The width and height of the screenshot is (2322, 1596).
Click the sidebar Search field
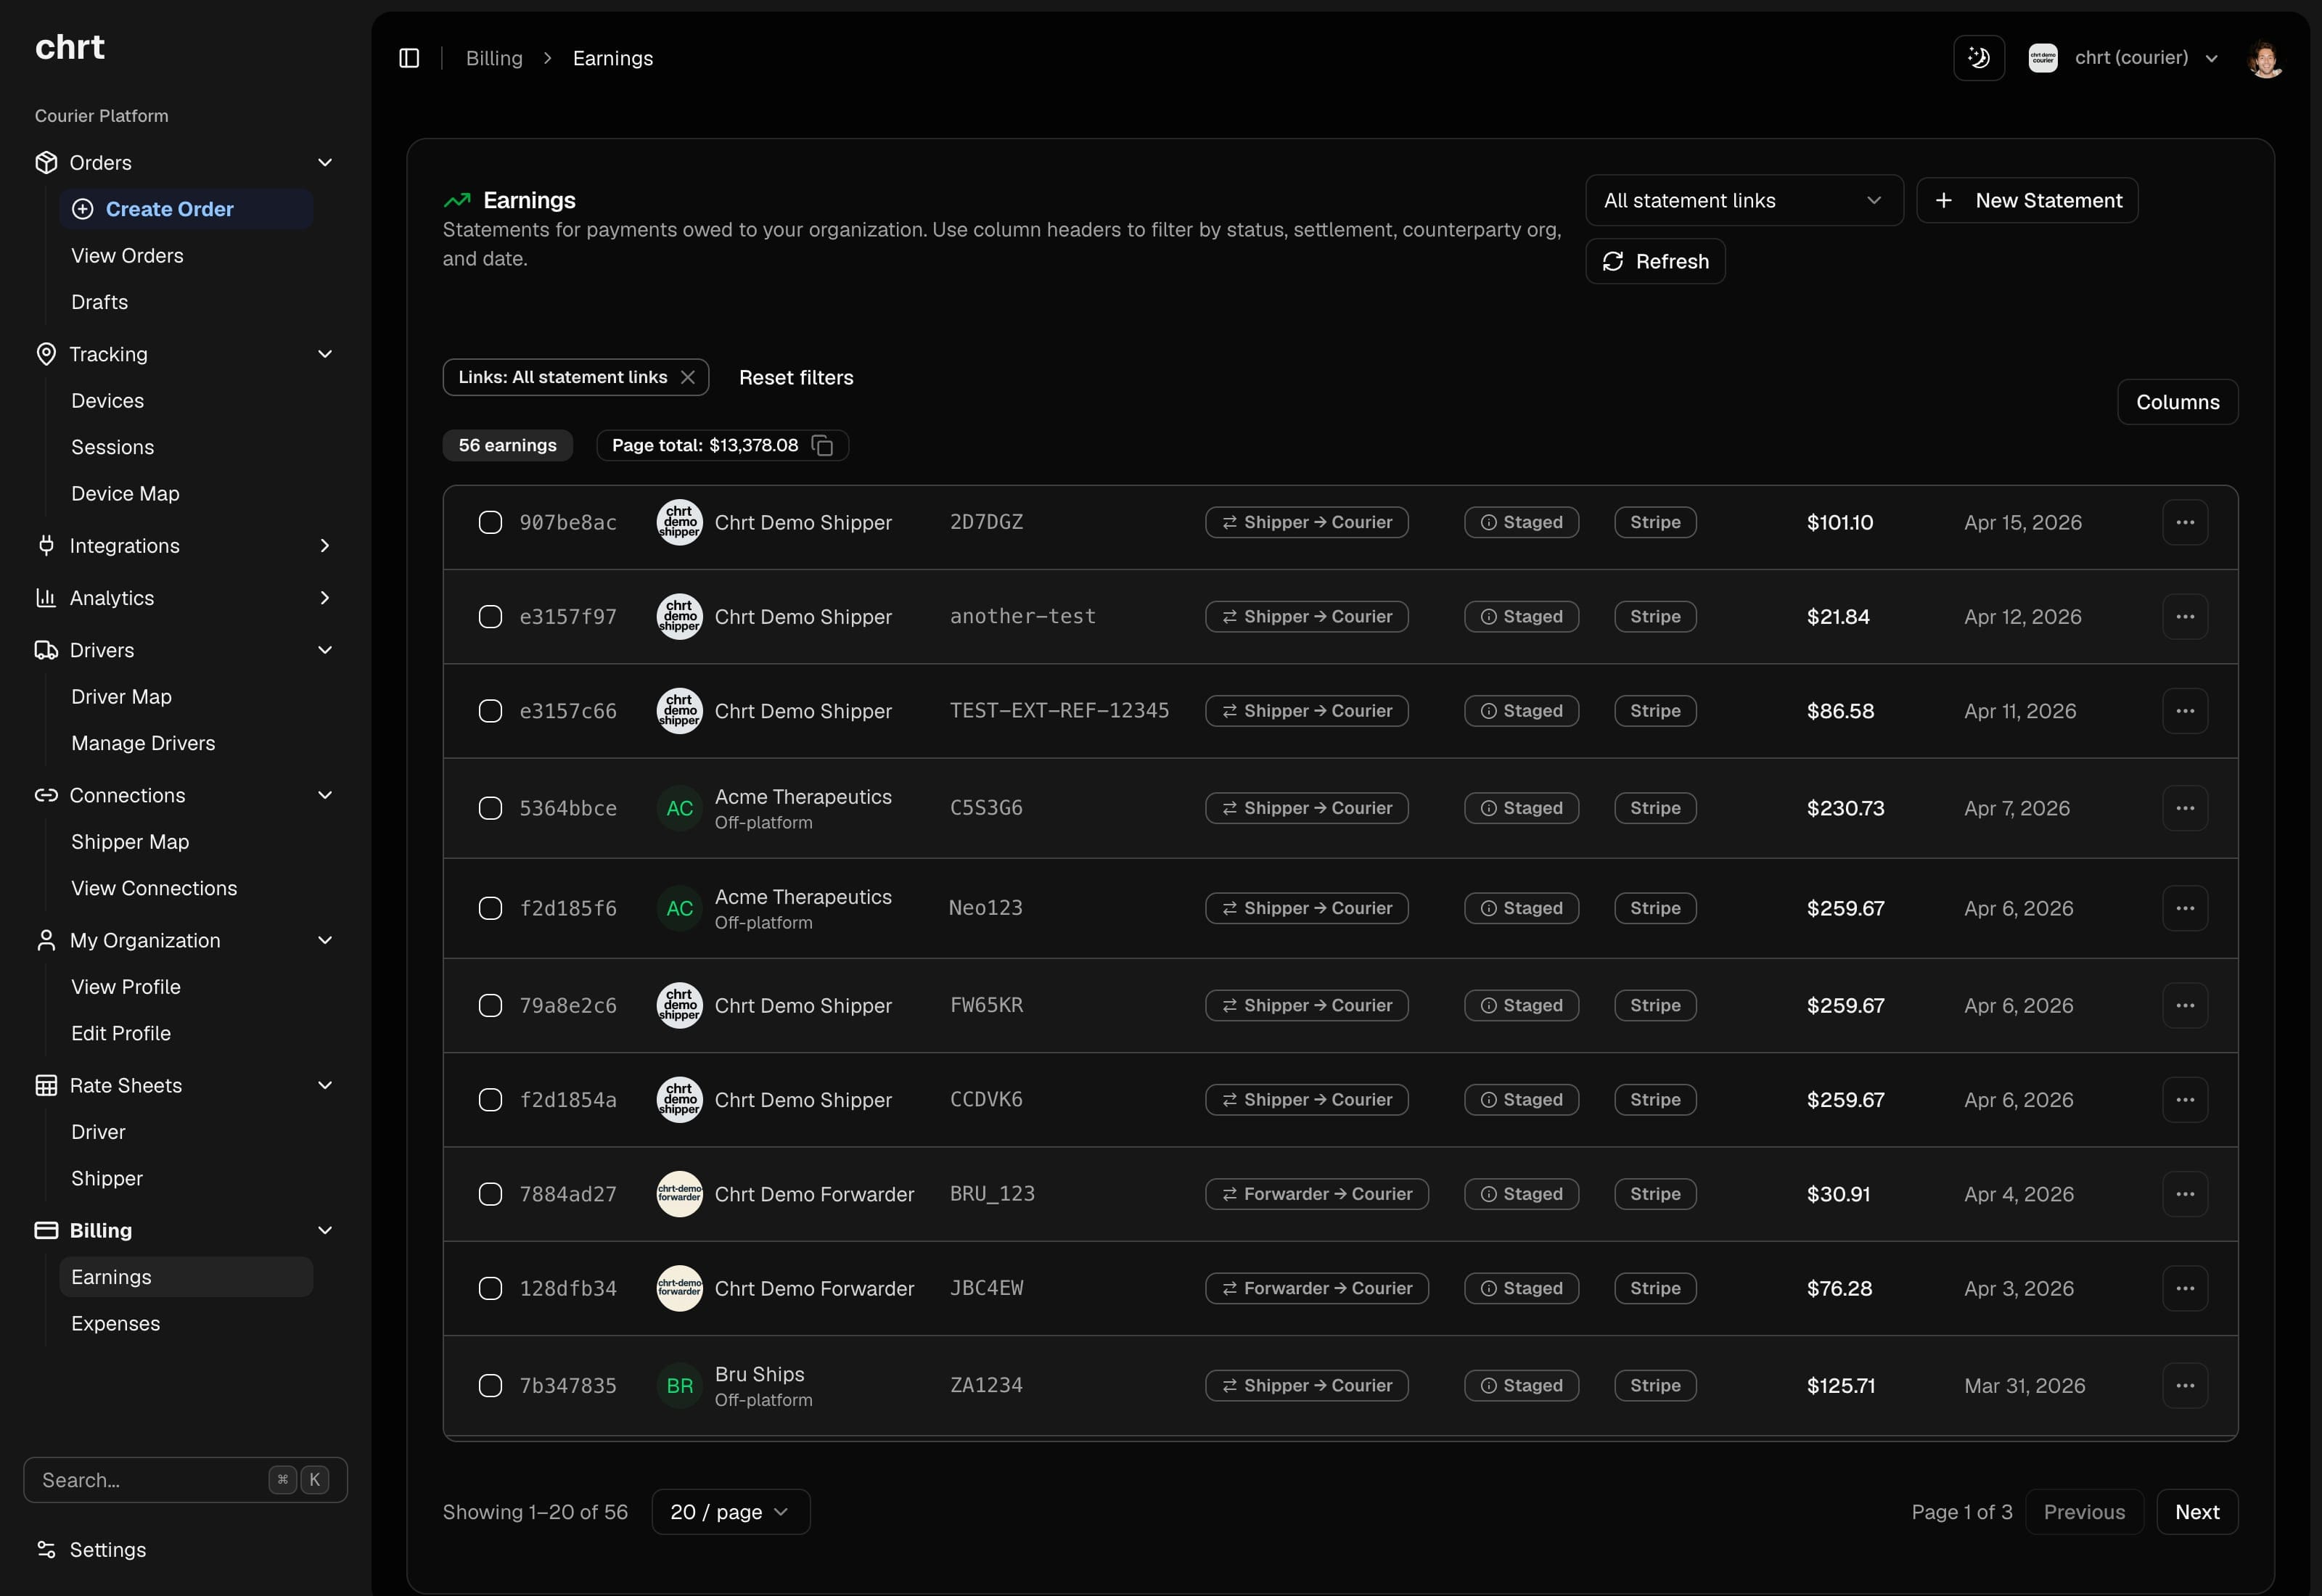click(x=186, y=1480)
